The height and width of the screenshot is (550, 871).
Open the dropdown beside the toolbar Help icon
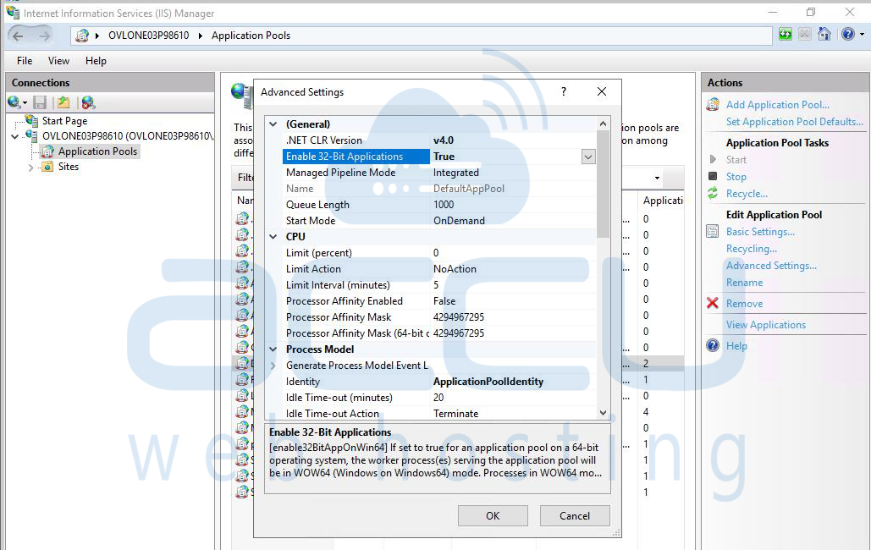(x=862, y=35)
